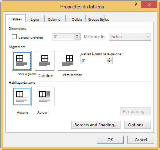Screen dimensions: 160x150
Task: Confirm with the OK button
Action: [110, 140]
